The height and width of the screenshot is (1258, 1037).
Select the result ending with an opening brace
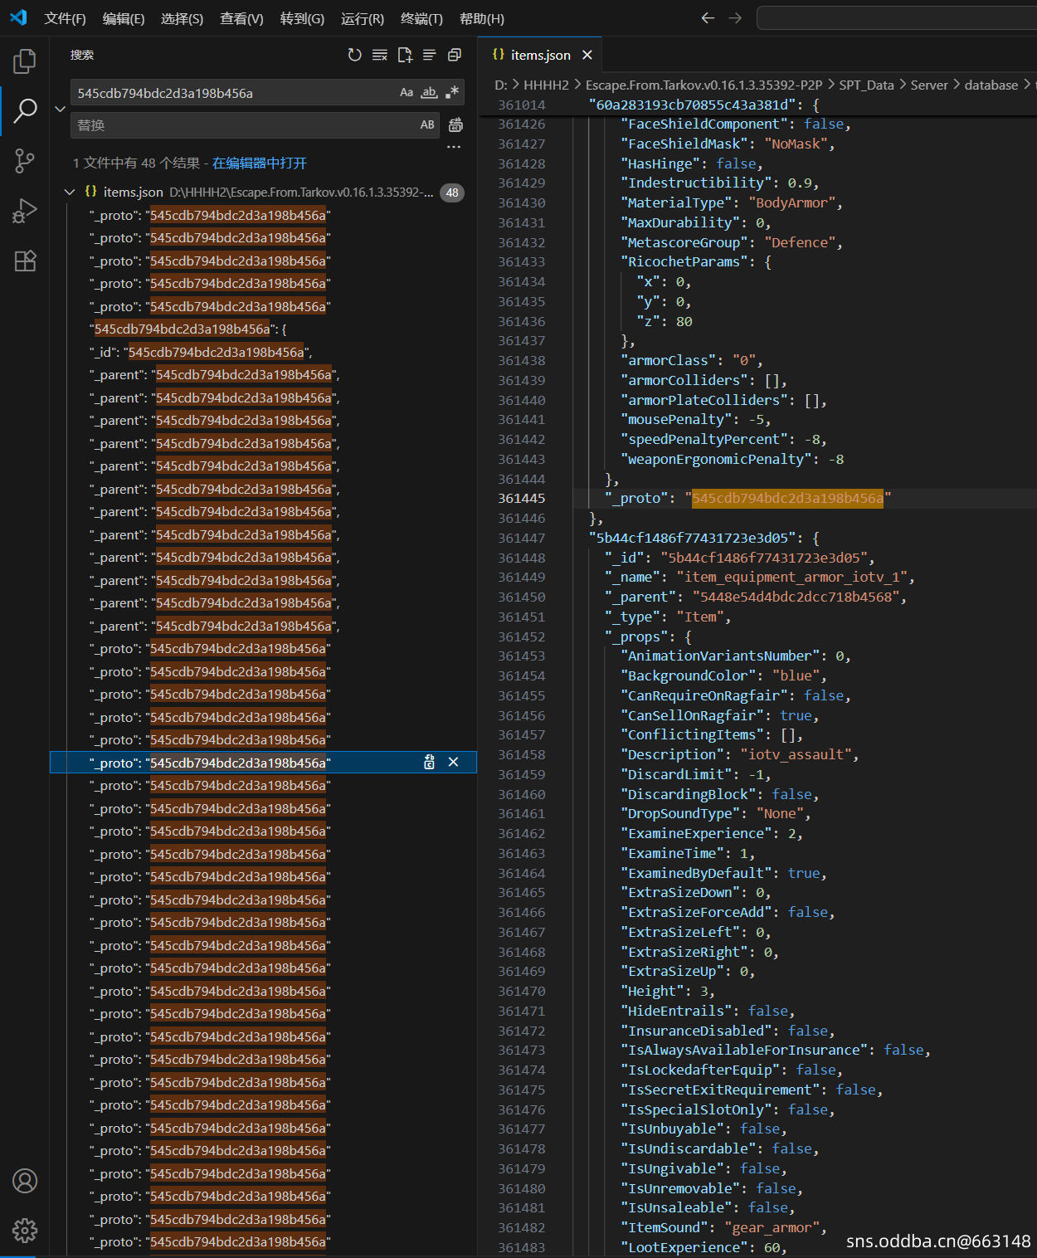262,329
